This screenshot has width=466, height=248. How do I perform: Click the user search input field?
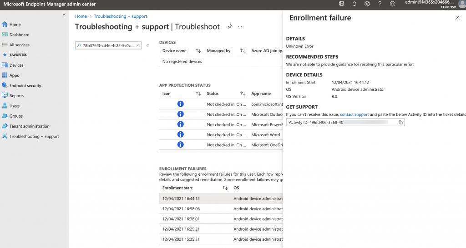coord(108,45)
